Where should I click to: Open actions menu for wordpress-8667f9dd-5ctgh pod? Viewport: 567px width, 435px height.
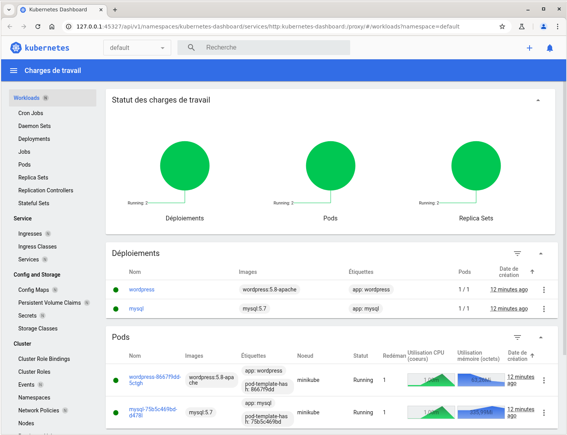coord(544,380)
